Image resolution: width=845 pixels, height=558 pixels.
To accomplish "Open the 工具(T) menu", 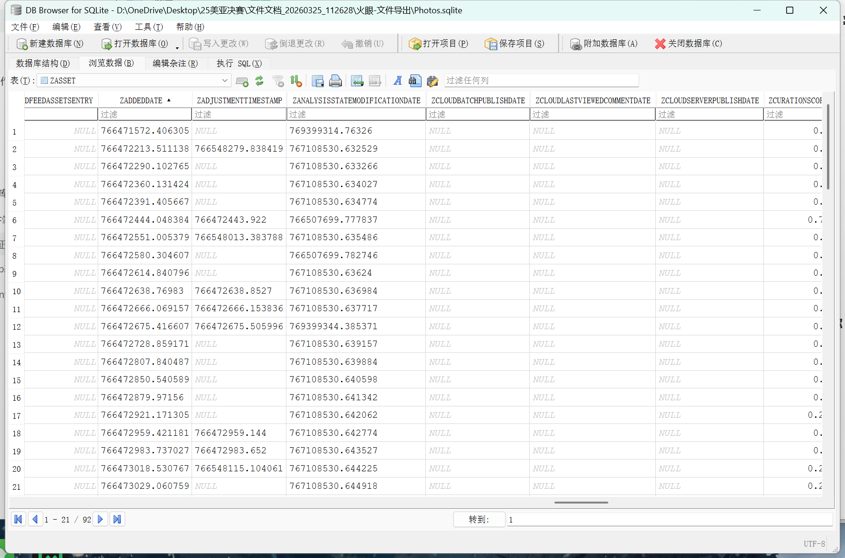I will coord(148,27).
